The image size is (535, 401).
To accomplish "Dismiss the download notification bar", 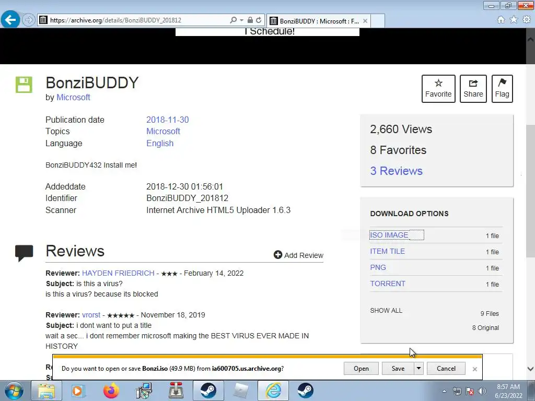I will pos(474,369).
